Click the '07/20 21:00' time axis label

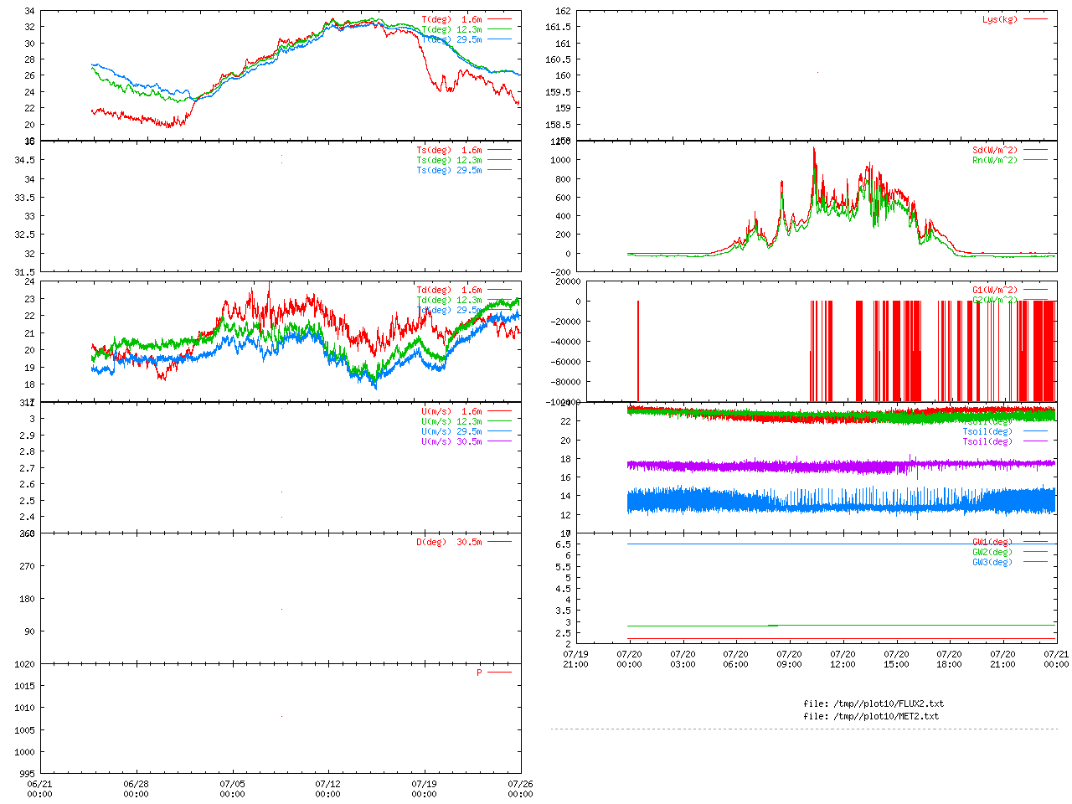pos(1003,659)
